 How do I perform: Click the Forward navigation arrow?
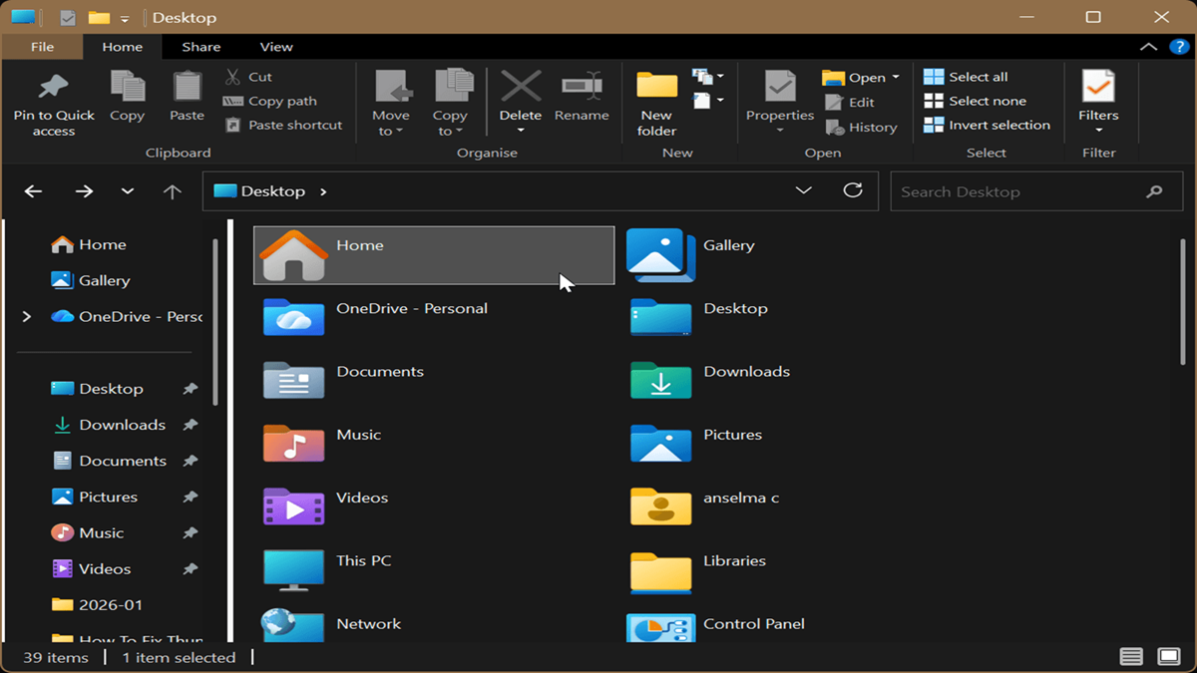click(x=84, y=191)
